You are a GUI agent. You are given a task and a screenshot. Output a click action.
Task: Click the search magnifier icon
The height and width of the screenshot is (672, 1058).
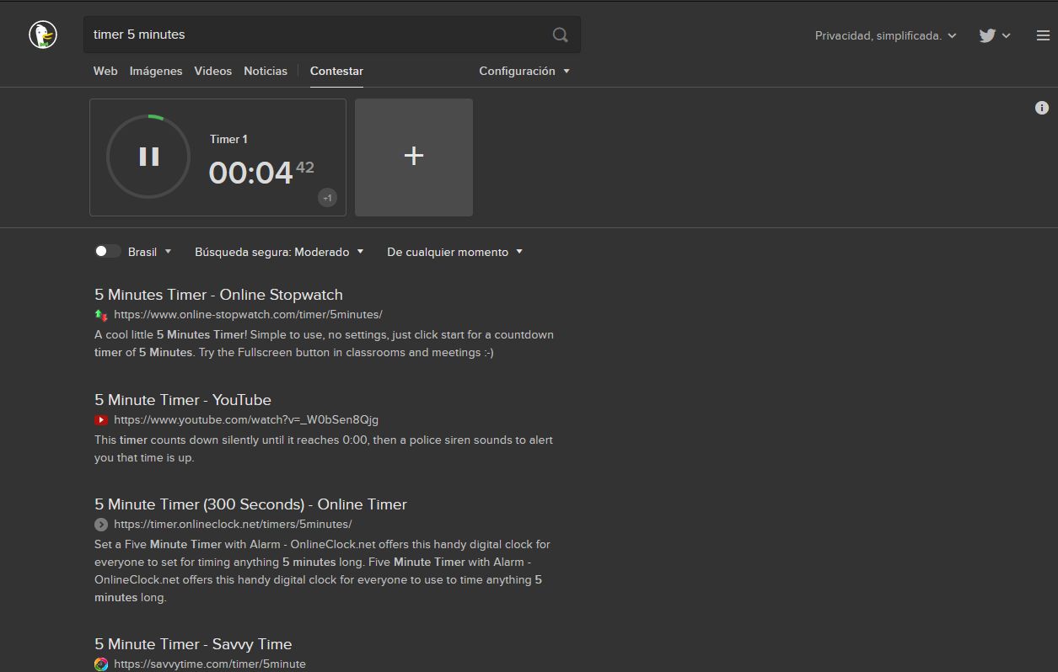(x=560, y=35)
